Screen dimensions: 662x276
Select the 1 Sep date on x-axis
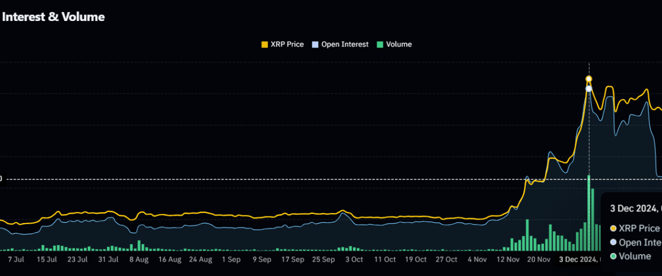[231, 259]
